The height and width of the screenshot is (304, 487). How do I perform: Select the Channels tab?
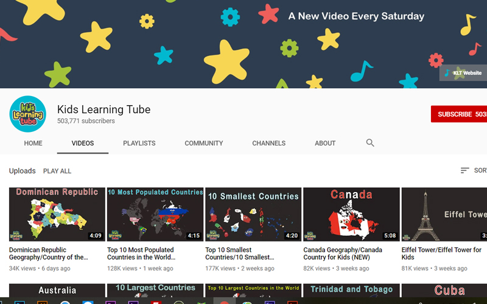click(268, 143)
